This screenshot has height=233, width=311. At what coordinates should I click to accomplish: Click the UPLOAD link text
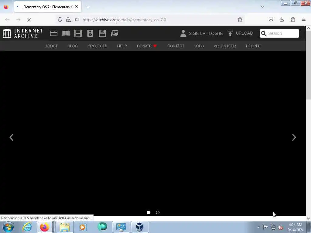244,33
